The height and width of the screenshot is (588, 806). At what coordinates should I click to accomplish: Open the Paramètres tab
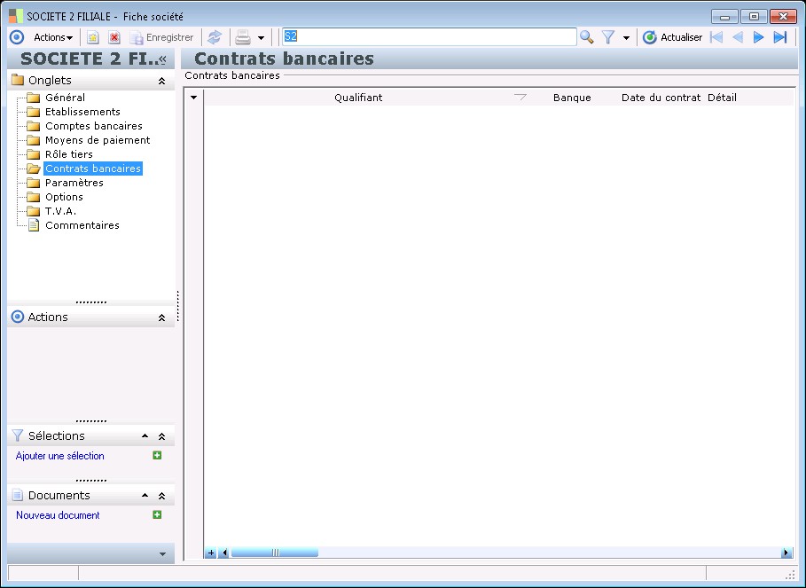(74, 183)
